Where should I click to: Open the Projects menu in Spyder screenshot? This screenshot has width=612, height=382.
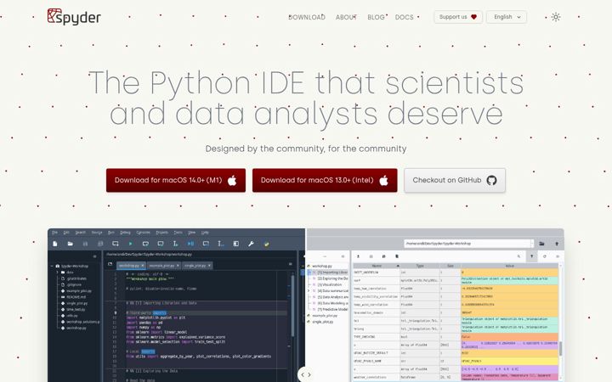coord(162,233)
